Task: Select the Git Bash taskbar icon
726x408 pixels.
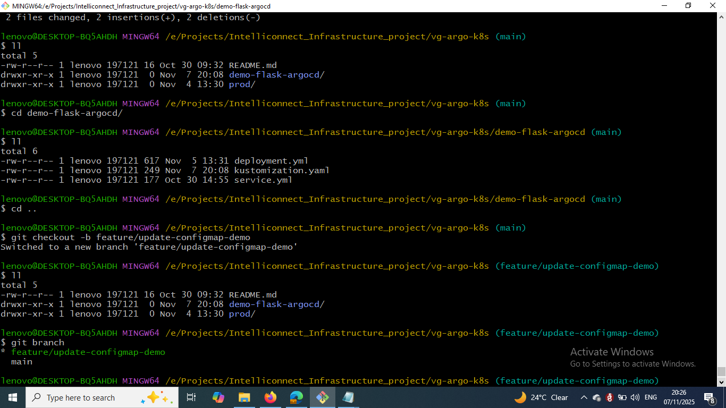Action: point(322,397)
